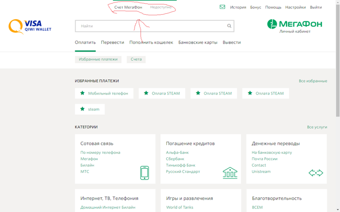The image size is (340, 212).
Task: Open the MegaFon personal cabinet logo
Action: (x=295, y=26)
